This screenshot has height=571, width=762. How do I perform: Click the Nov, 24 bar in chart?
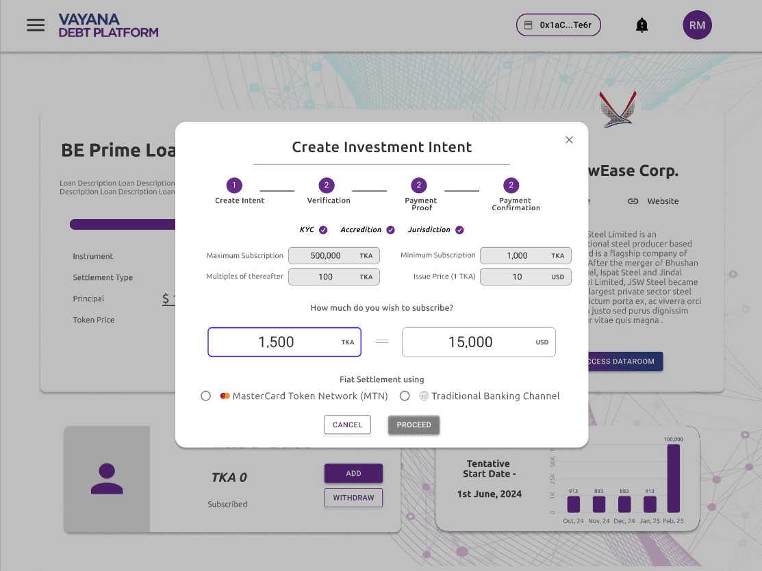click(x=598, y=504)
